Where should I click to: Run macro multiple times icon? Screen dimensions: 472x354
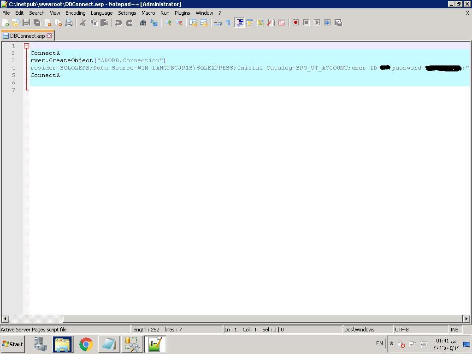click(x=328, y=23)
